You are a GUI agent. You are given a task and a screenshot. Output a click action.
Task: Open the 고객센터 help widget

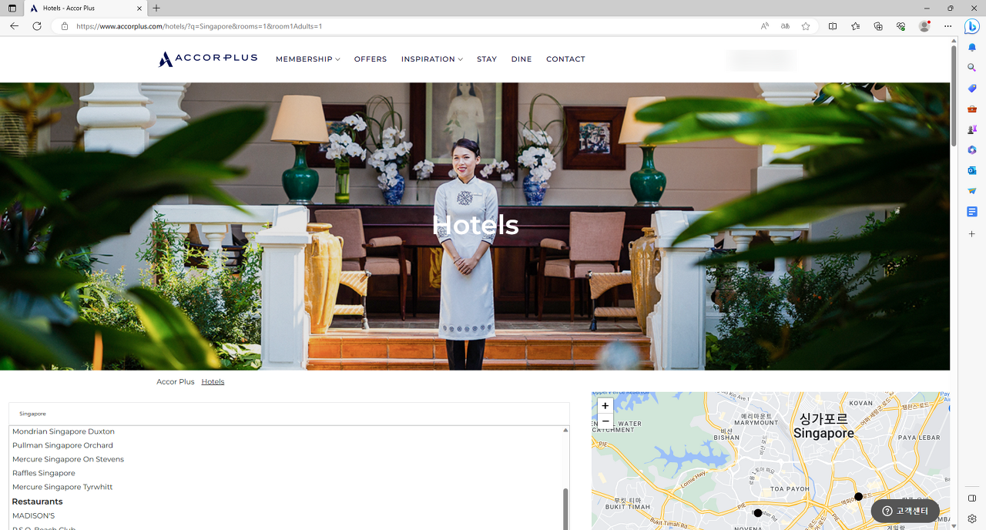[x=905, y=511]
